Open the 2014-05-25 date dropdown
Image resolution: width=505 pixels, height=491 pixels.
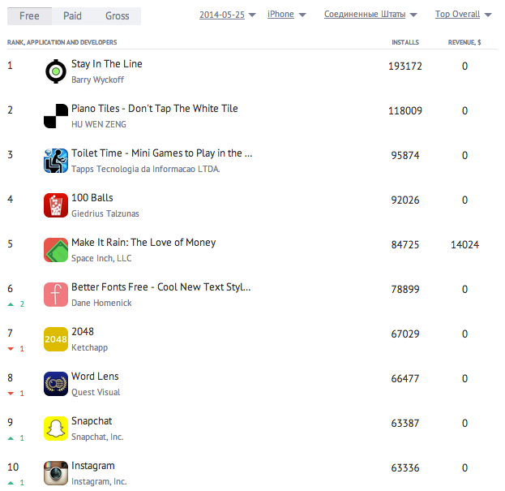(227, 15)
